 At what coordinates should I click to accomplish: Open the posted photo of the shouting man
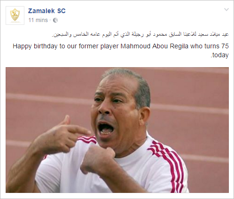tap(117, 130)
